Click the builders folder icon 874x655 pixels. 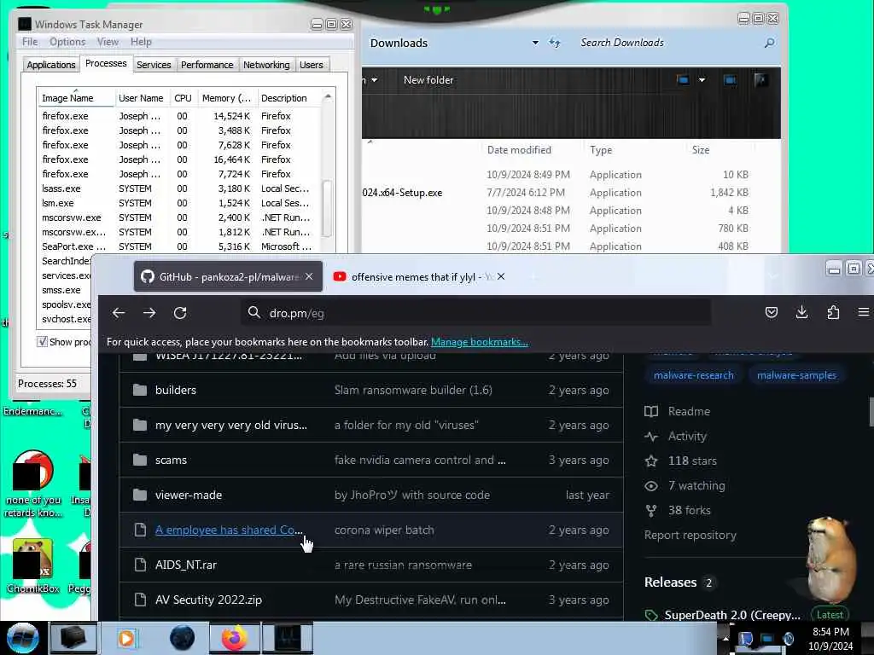(140, 390)
